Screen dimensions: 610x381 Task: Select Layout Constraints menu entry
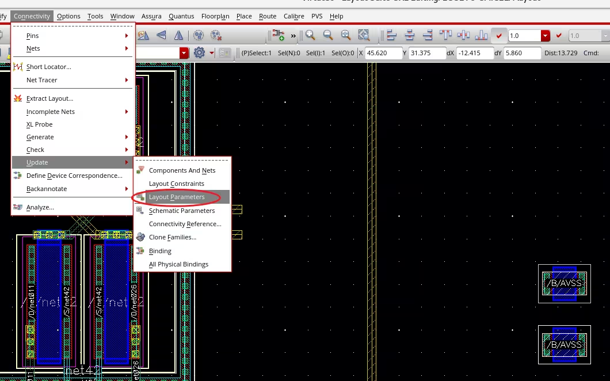182,184
